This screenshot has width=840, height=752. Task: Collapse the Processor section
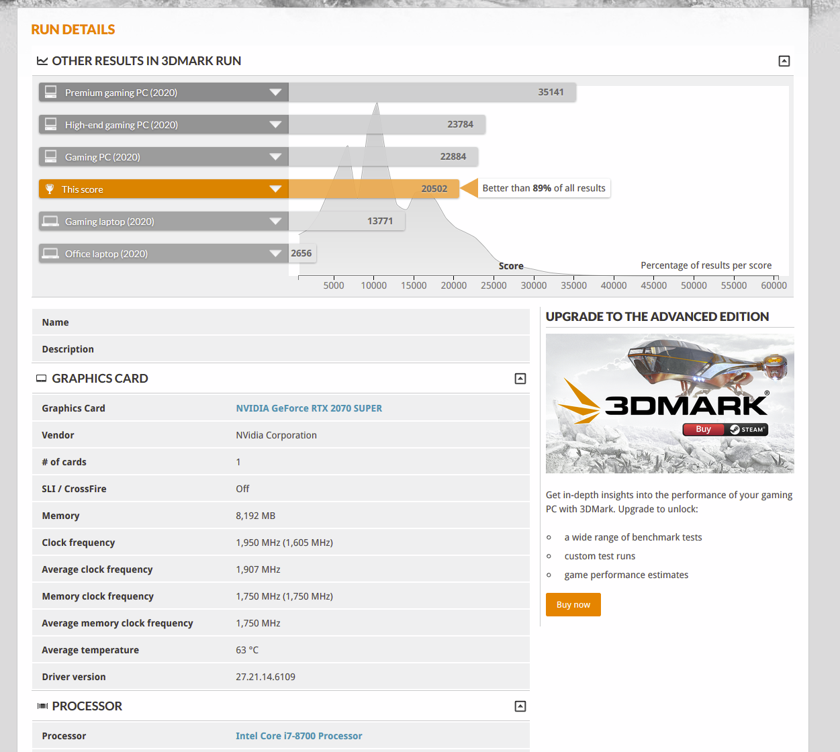[x=520, y=706]
